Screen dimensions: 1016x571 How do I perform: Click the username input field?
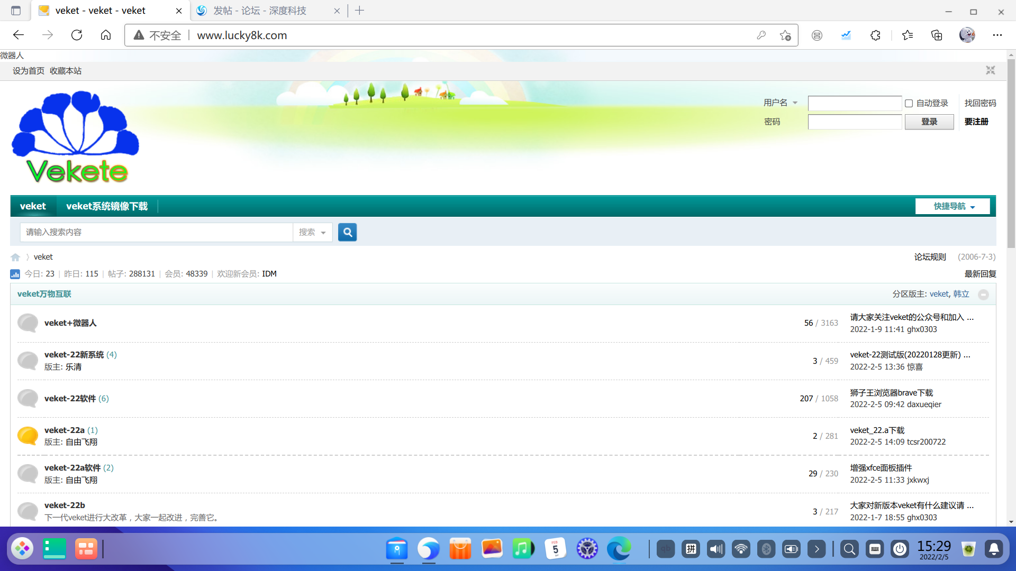854,103
